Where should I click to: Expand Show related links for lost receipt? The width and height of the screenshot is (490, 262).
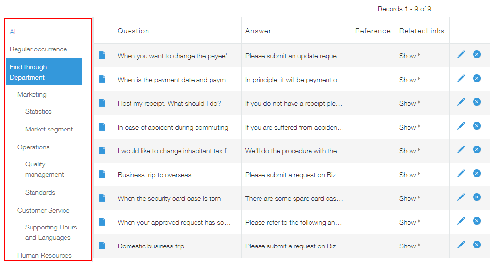click(x=409, y=103)
